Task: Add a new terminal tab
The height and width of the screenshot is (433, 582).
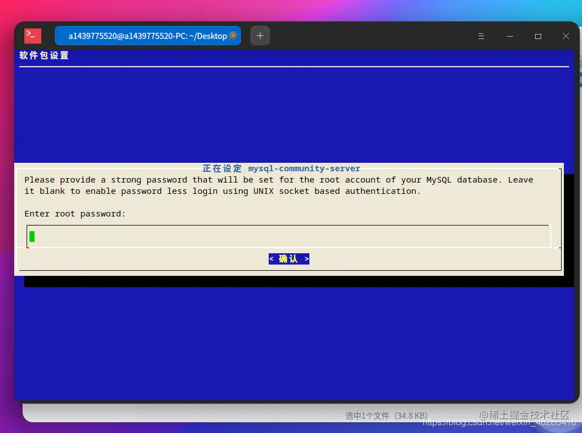Action: [x=260, y=36]
